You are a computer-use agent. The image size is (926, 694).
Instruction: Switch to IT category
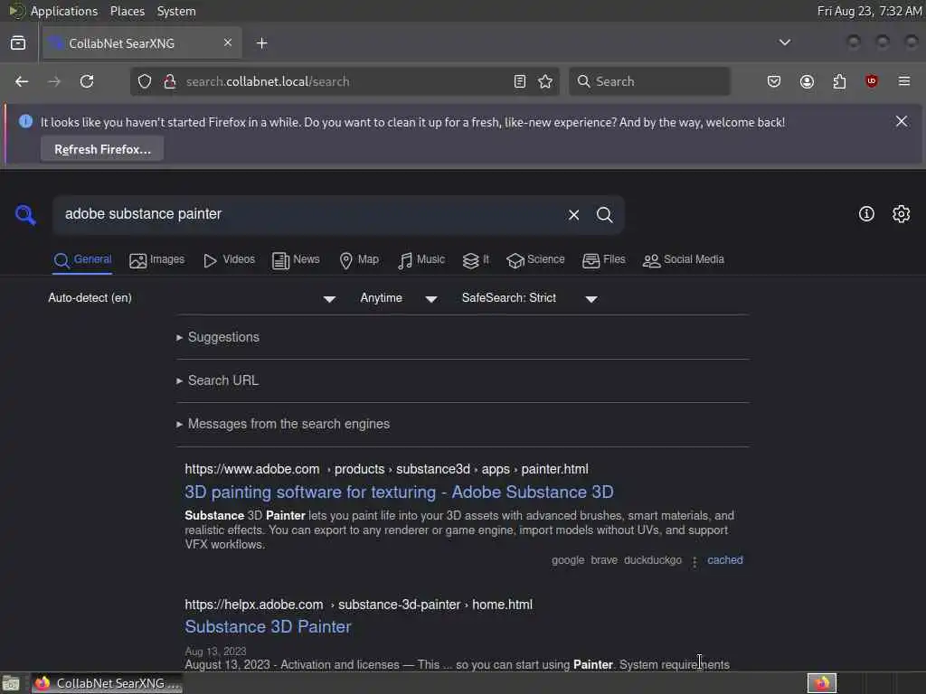tap(476, 259)
